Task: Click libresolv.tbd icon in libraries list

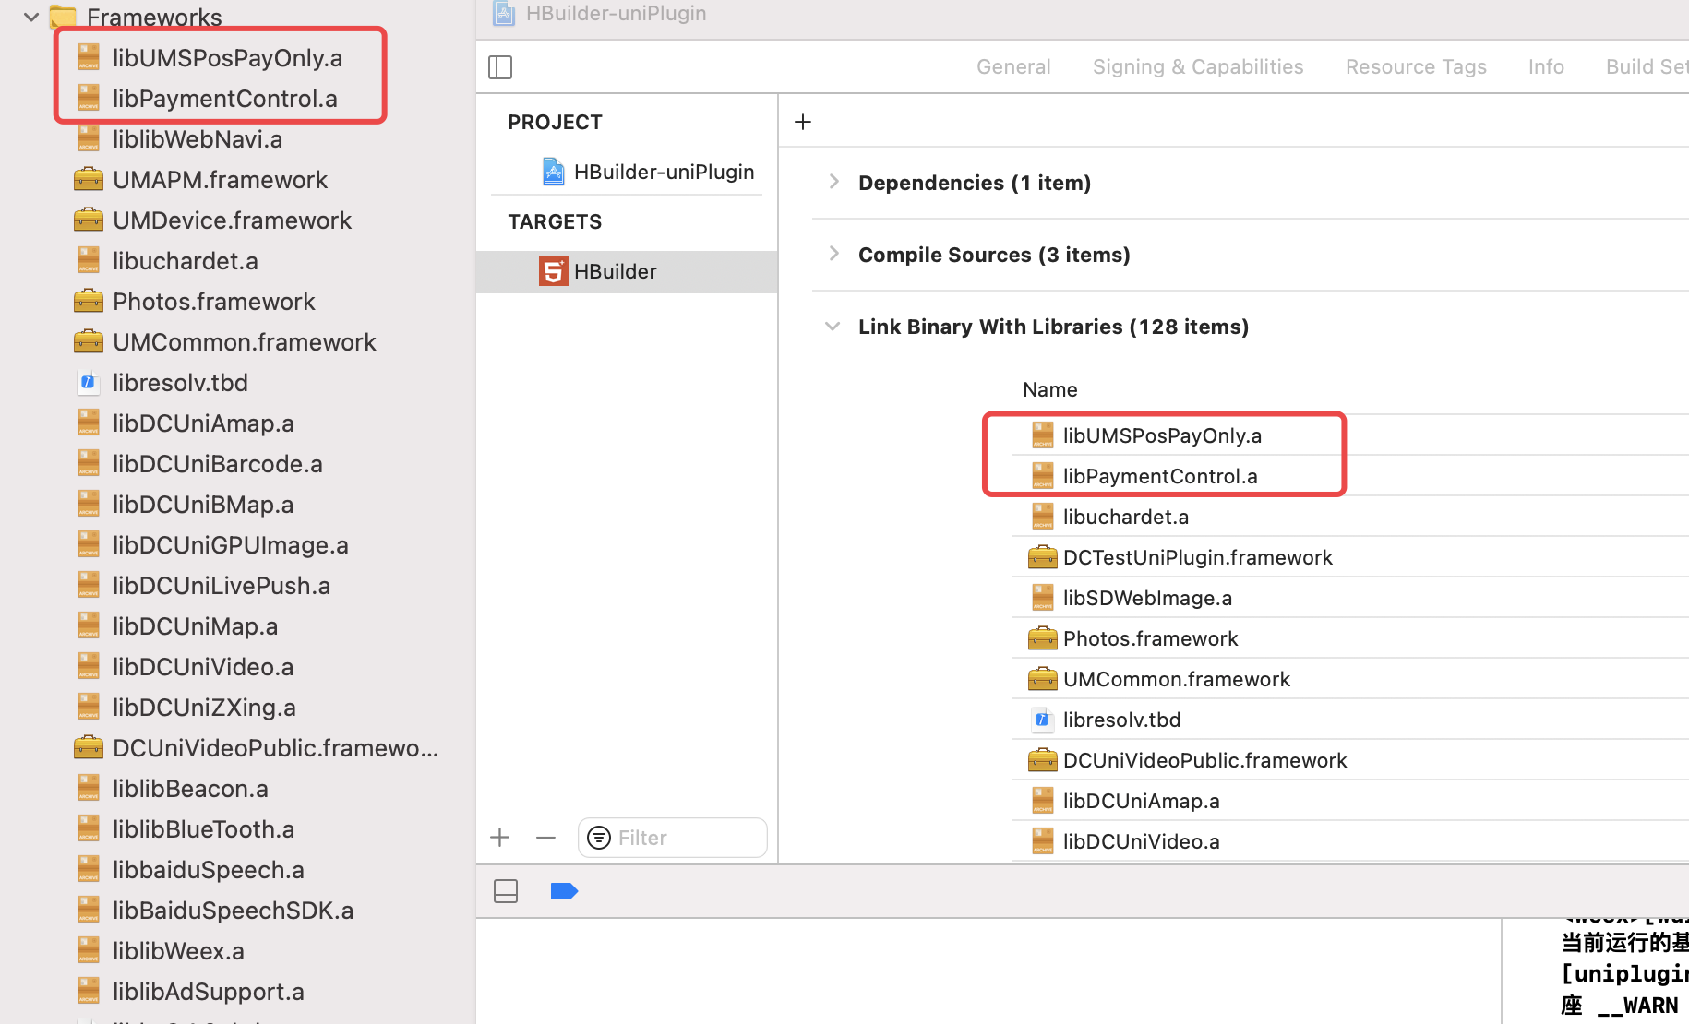Action: pos(1043,720)
